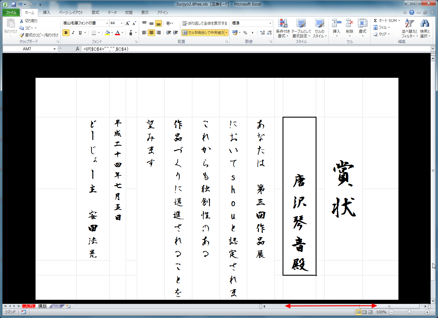Click the Sort and Filter icon
438x318 pixels.
pyautogui.click(x=409, y=23)
